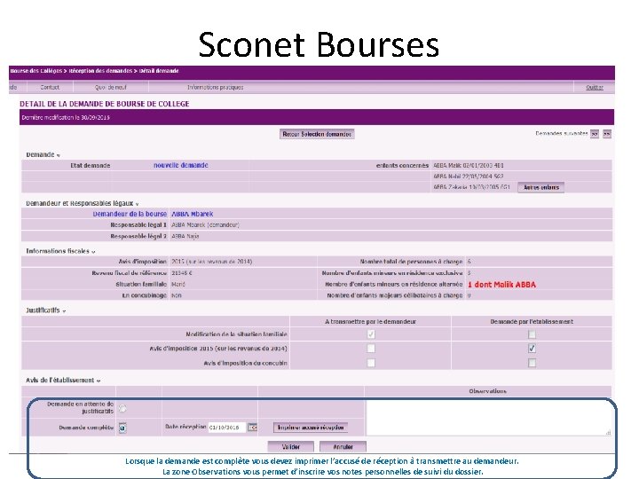
Task: Tick Avis d'imposition 2015 demandeur checkbox
Action: click(371, 349)
